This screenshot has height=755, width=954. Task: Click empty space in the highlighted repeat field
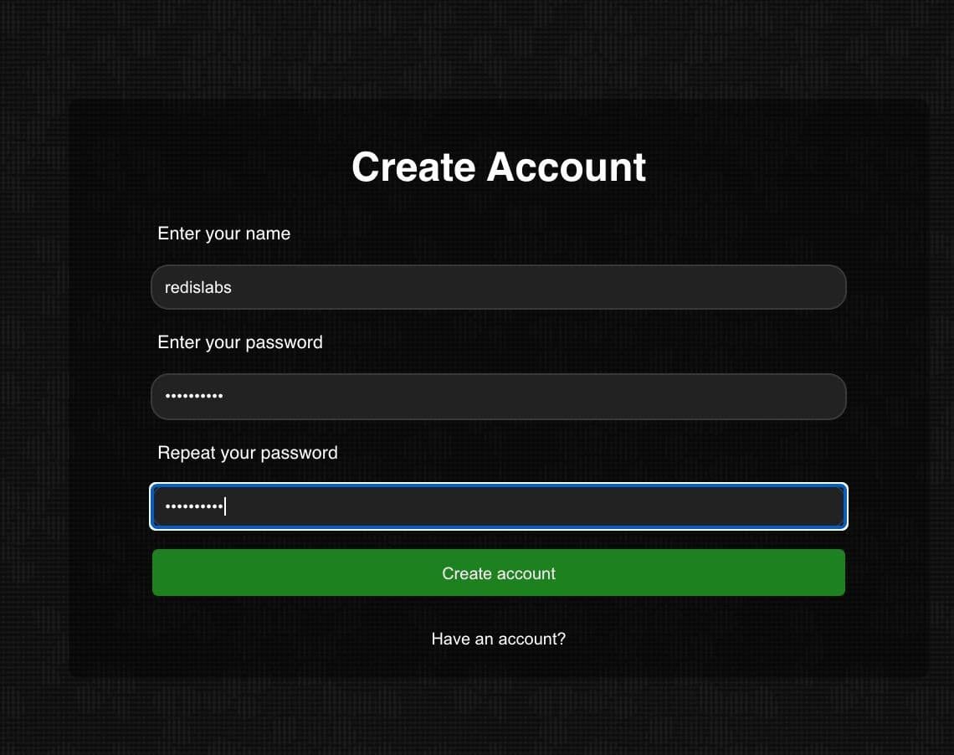536,506
